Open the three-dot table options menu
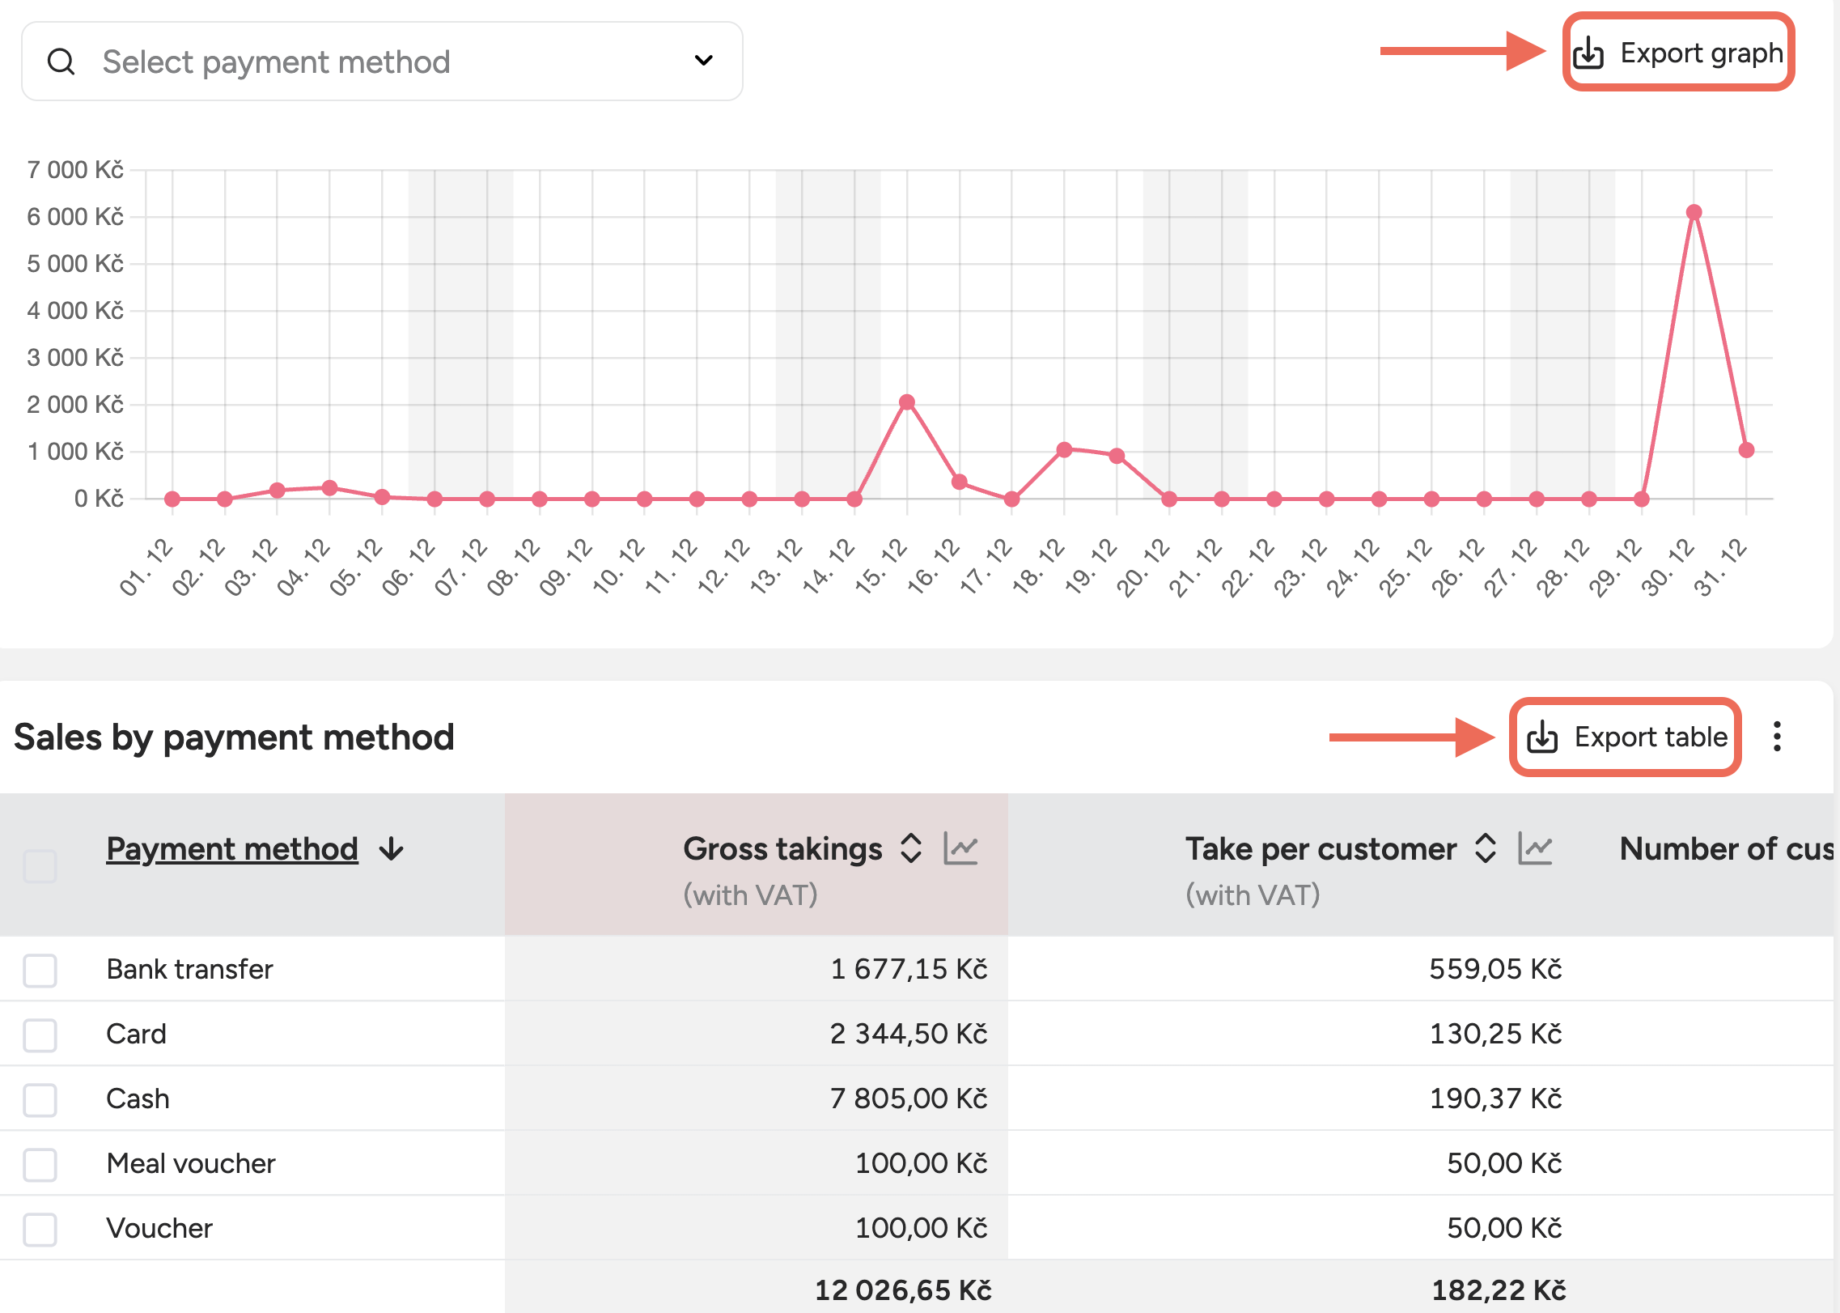 pyautogui.click(x=1777, y=737)
